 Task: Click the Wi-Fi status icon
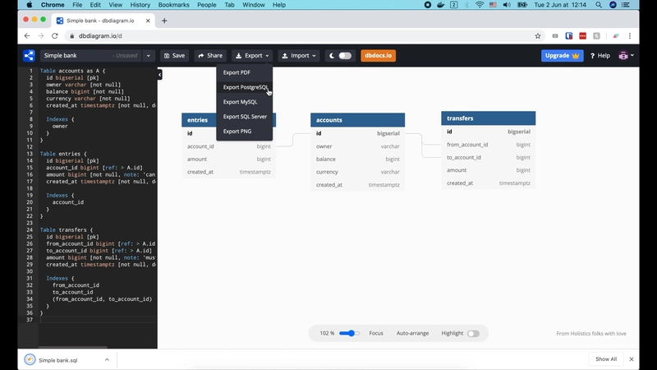point(480,5)
